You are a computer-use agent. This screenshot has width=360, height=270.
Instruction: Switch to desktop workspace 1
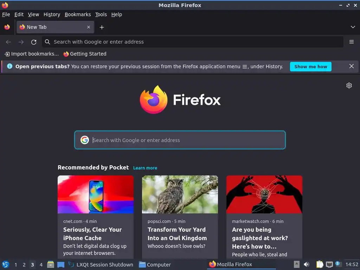coord(15,265)
